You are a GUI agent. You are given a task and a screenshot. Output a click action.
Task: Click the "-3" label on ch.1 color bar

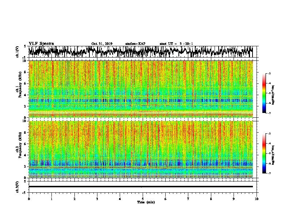click(269, 74)
